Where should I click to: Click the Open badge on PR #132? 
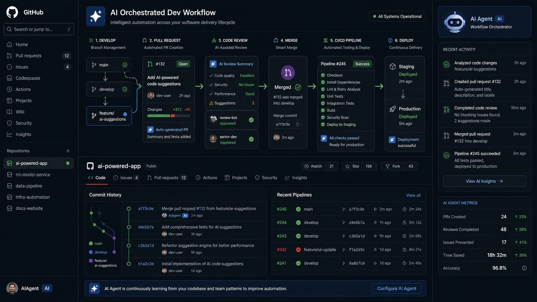183,64
